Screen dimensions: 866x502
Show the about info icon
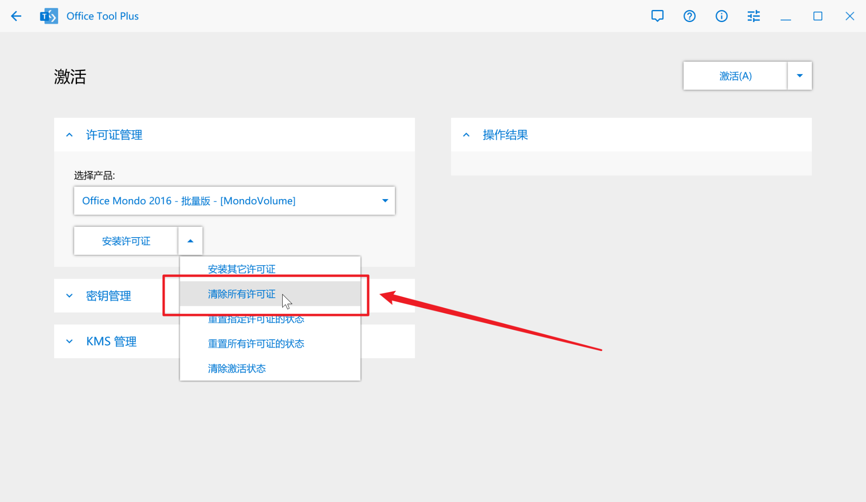click(721, 16)
